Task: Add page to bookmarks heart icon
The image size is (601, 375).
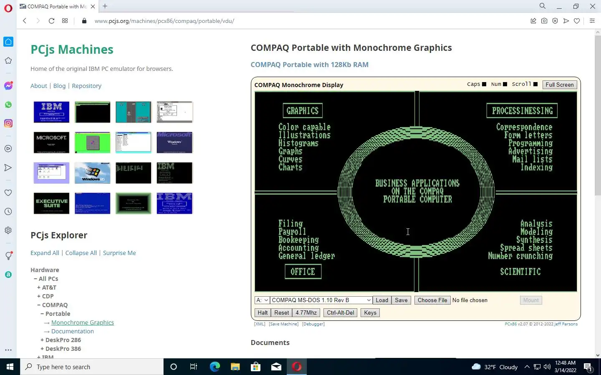Action: pyautogui.click(x=577, y=21)
